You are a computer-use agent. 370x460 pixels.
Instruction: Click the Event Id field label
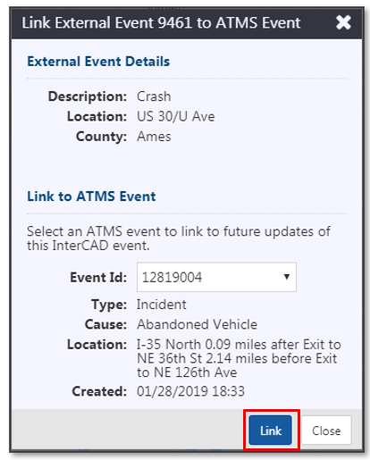coord(98,277)
